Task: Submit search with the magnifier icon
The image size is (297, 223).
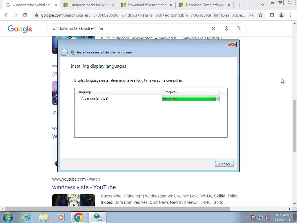Action: pos(238,28)
